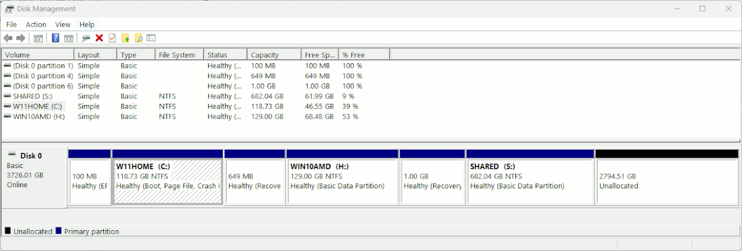Open Help via the blue question mark icon
This screenshot has height=251, width=742.
(x=56, y=38)
